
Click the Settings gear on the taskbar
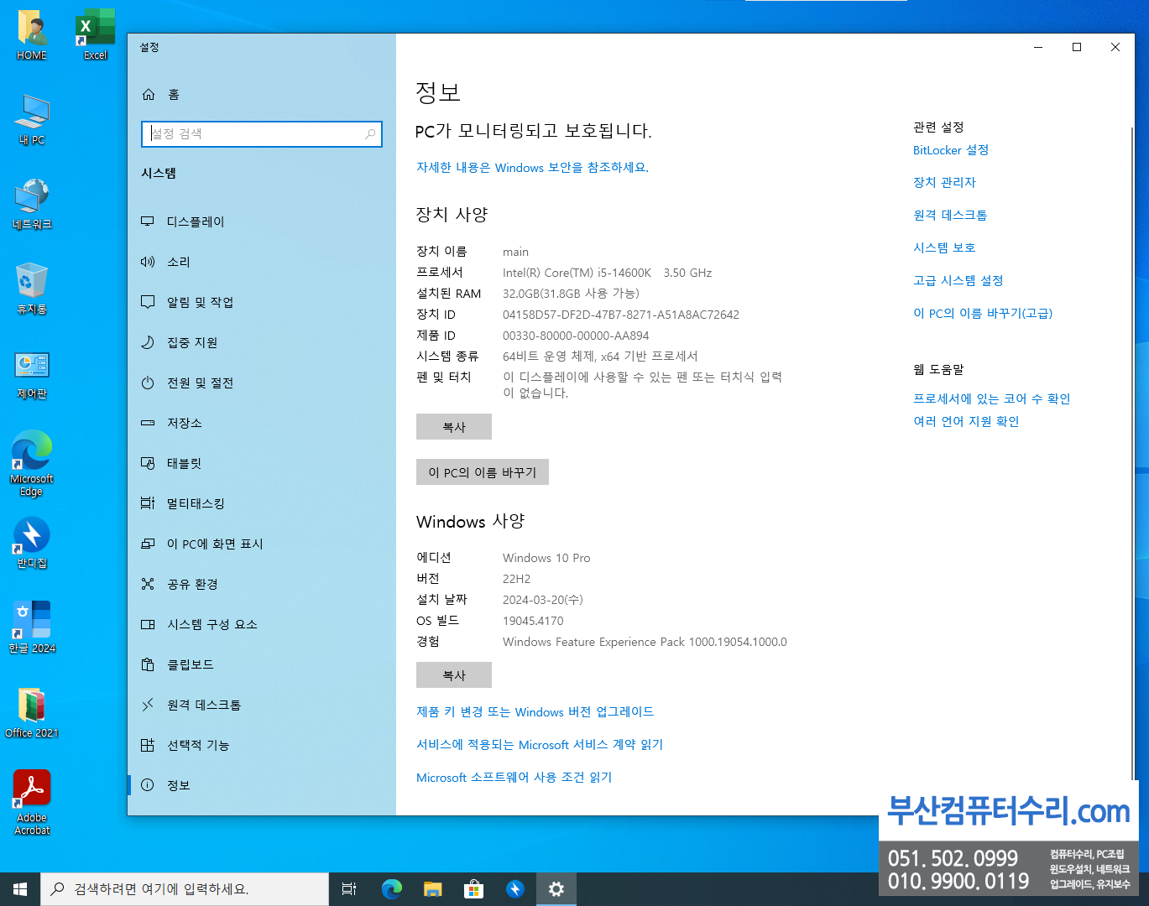point(556,889)
